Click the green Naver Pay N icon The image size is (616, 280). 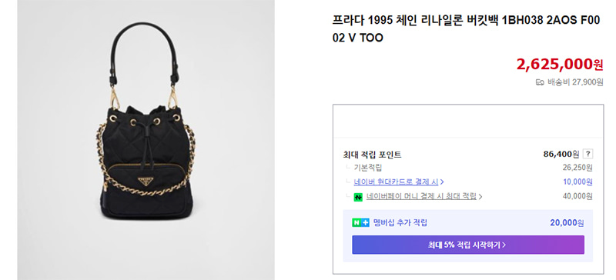click(x=358, y=197)
